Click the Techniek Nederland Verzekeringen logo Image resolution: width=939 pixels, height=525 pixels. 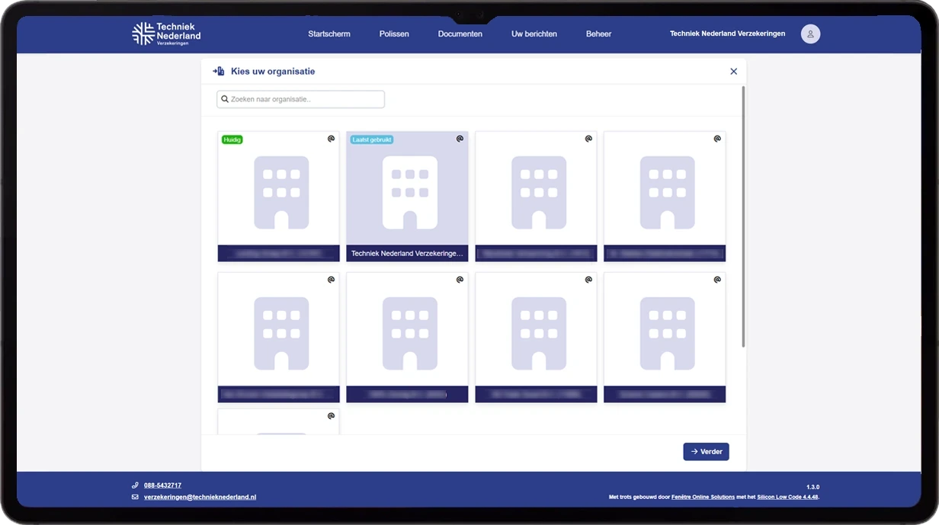pyautogui.click(x=166, y=34)
